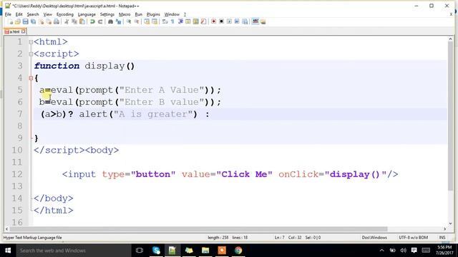This screenshot has width=458, height=257.
Task: Click the Save Recorded Macro icon
Action: pyautogui.click(x=245, y=21)
